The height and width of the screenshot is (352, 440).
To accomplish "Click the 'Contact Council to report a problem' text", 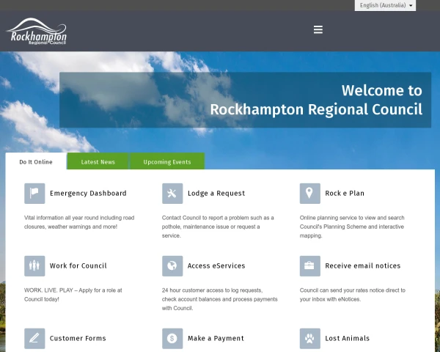I will tap(218, 227).
